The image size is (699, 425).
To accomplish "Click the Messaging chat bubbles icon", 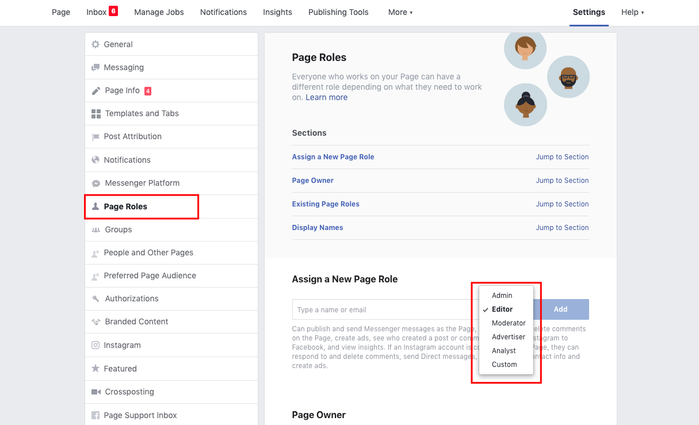I will (96, 67).
